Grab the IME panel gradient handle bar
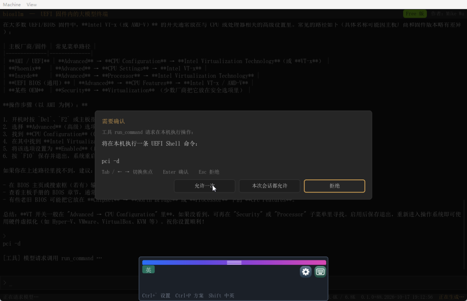 coord(234,263)
